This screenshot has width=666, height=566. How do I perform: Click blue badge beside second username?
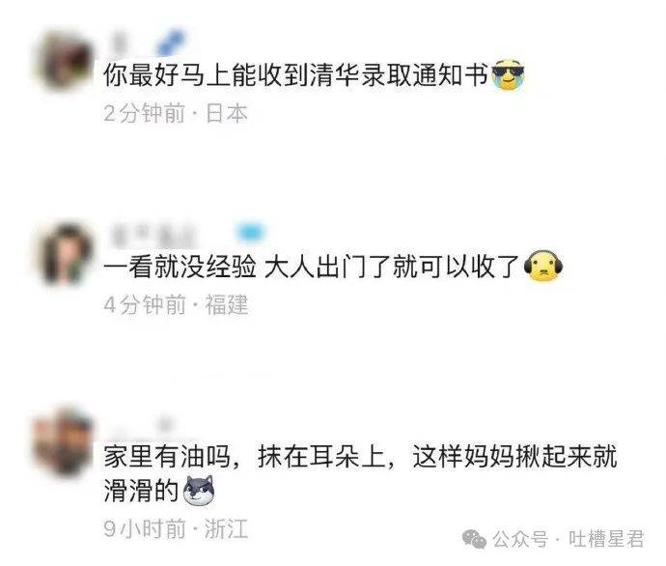tap(251, 233)
